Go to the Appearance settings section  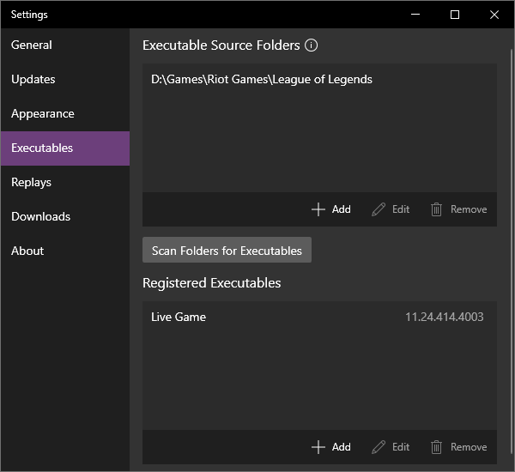tap(65, 114)
